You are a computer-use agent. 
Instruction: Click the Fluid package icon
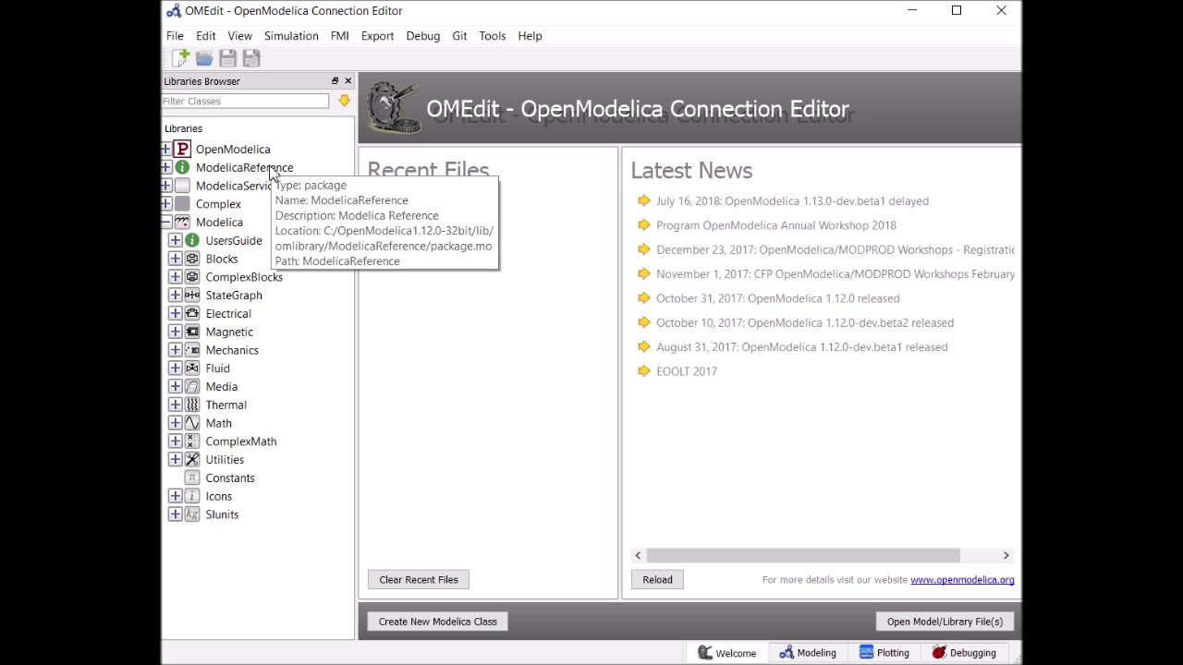point(192,368)
